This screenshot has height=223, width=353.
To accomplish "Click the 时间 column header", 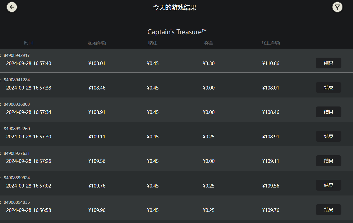I will tap(29, 43).
